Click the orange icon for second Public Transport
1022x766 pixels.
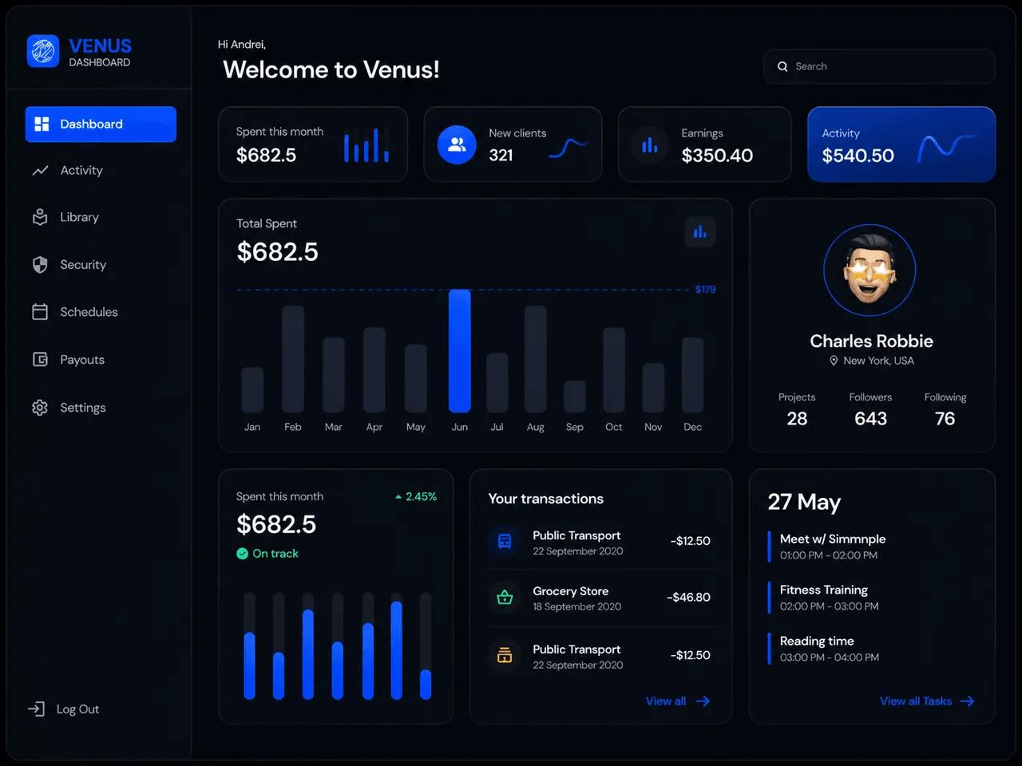(505, 655)
